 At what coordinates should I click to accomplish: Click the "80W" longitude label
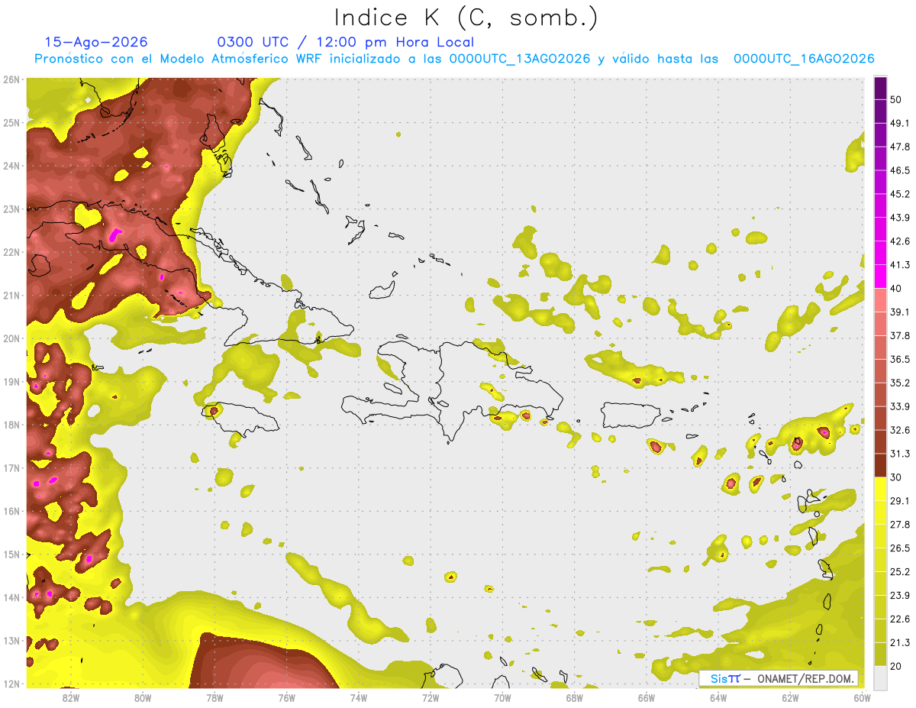tap(142, 697)
